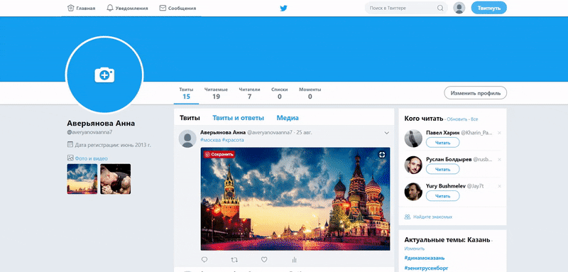Open Руслан Болдырев's avatar
This screenshot has height=272, width=568.
413,165
